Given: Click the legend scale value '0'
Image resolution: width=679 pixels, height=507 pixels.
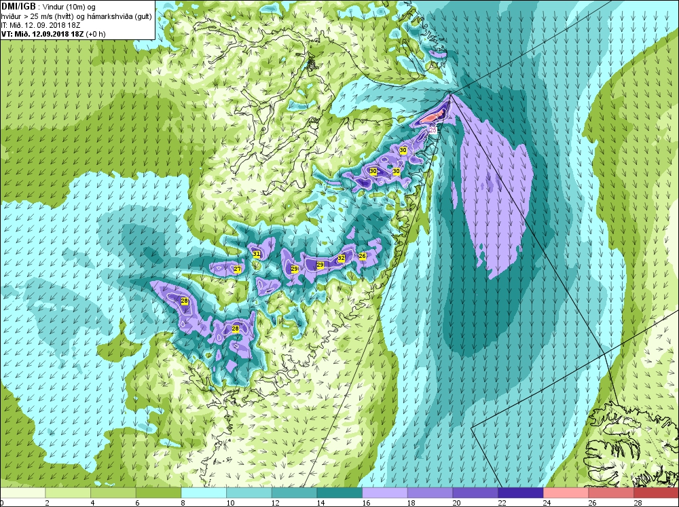Looking at the screenshot, I should tap(2, 503).
